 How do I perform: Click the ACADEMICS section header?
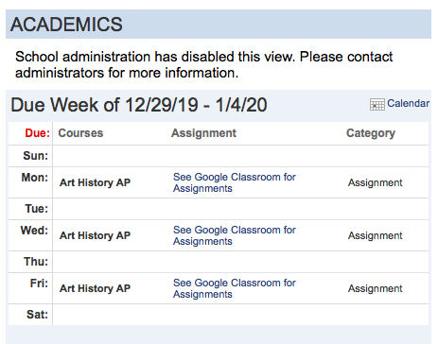click(66, 25)
